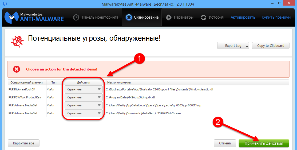Image resolution: width=297 pixels, height=150 pixels.
Task: Click the red error X icon
Action: click(x=17, y=69)
